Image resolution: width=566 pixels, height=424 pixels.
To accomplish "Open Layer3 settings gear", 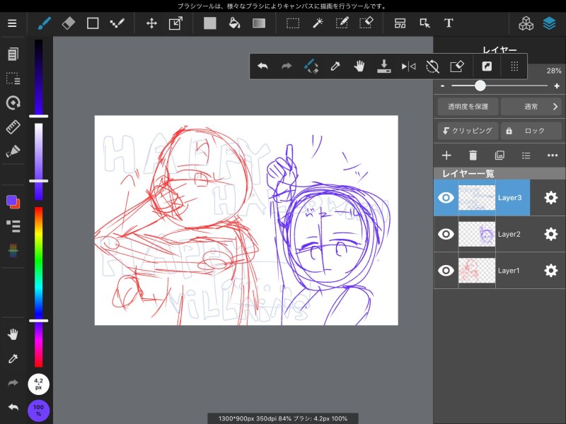I will pyautogui.click(x=550, y=198).
